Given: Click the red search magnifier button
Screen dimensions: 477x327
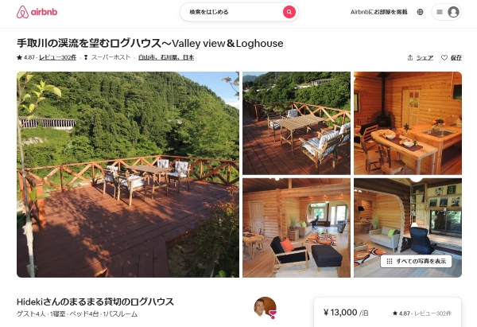Looking at the screenshot, I should point(289,12).
